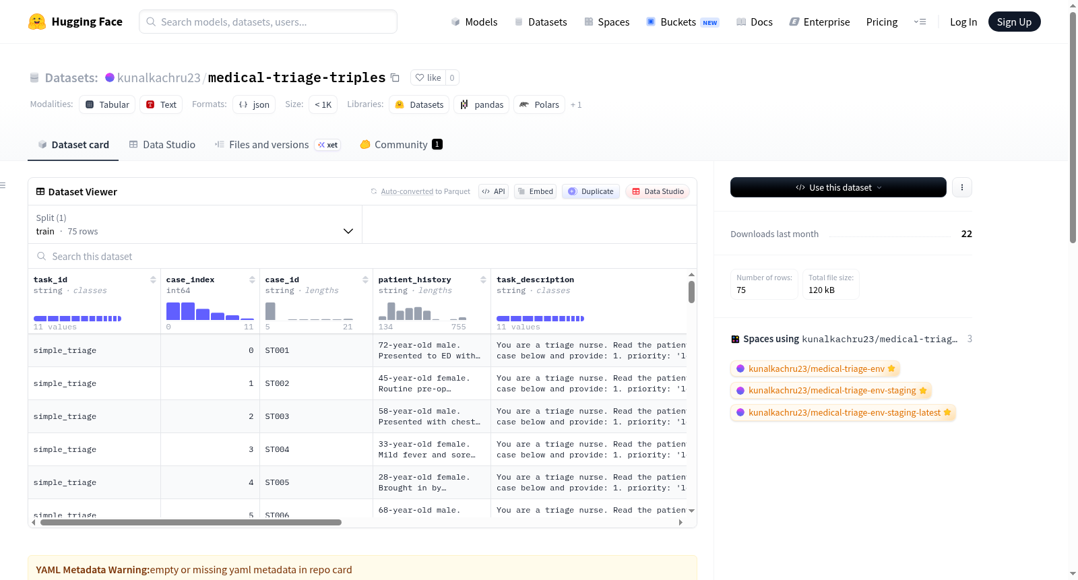
Task: Open the medical-triage-env space
Action: pyautogui.click(x=815, y=368)
